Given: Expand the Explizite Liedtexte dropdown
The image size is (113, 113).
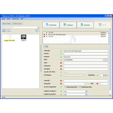Looking at the screenshot, I should 86,92.
